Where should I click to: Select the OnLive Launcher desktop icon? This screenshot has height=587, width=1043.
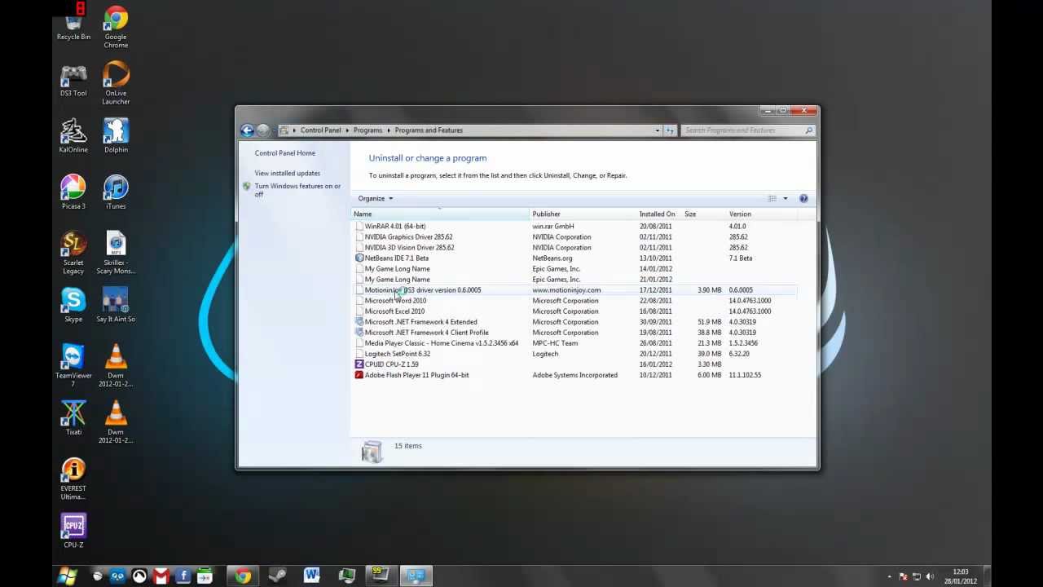(116, 84)
